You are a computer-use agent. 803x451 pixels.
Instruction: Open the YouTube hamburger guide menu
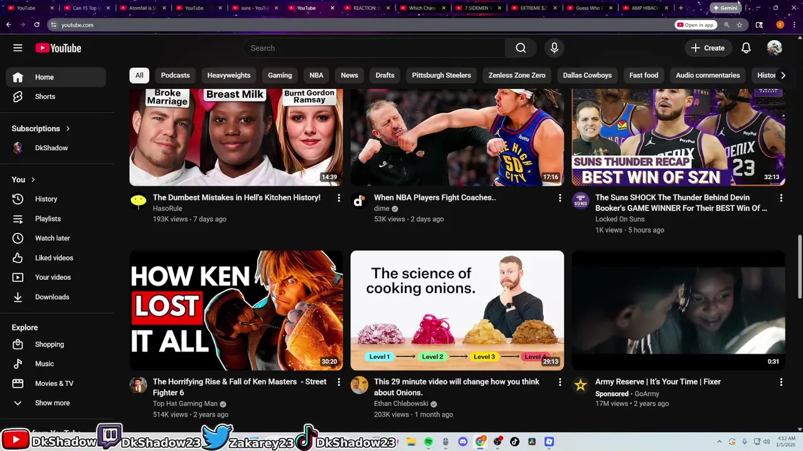[x=18, y=48]
